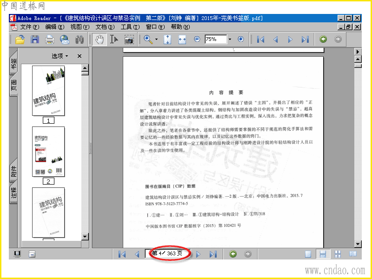Screen dimensions: 372x279
Task: Expand toolbar with the arrow at top right
Action: [x=358, y=52]
